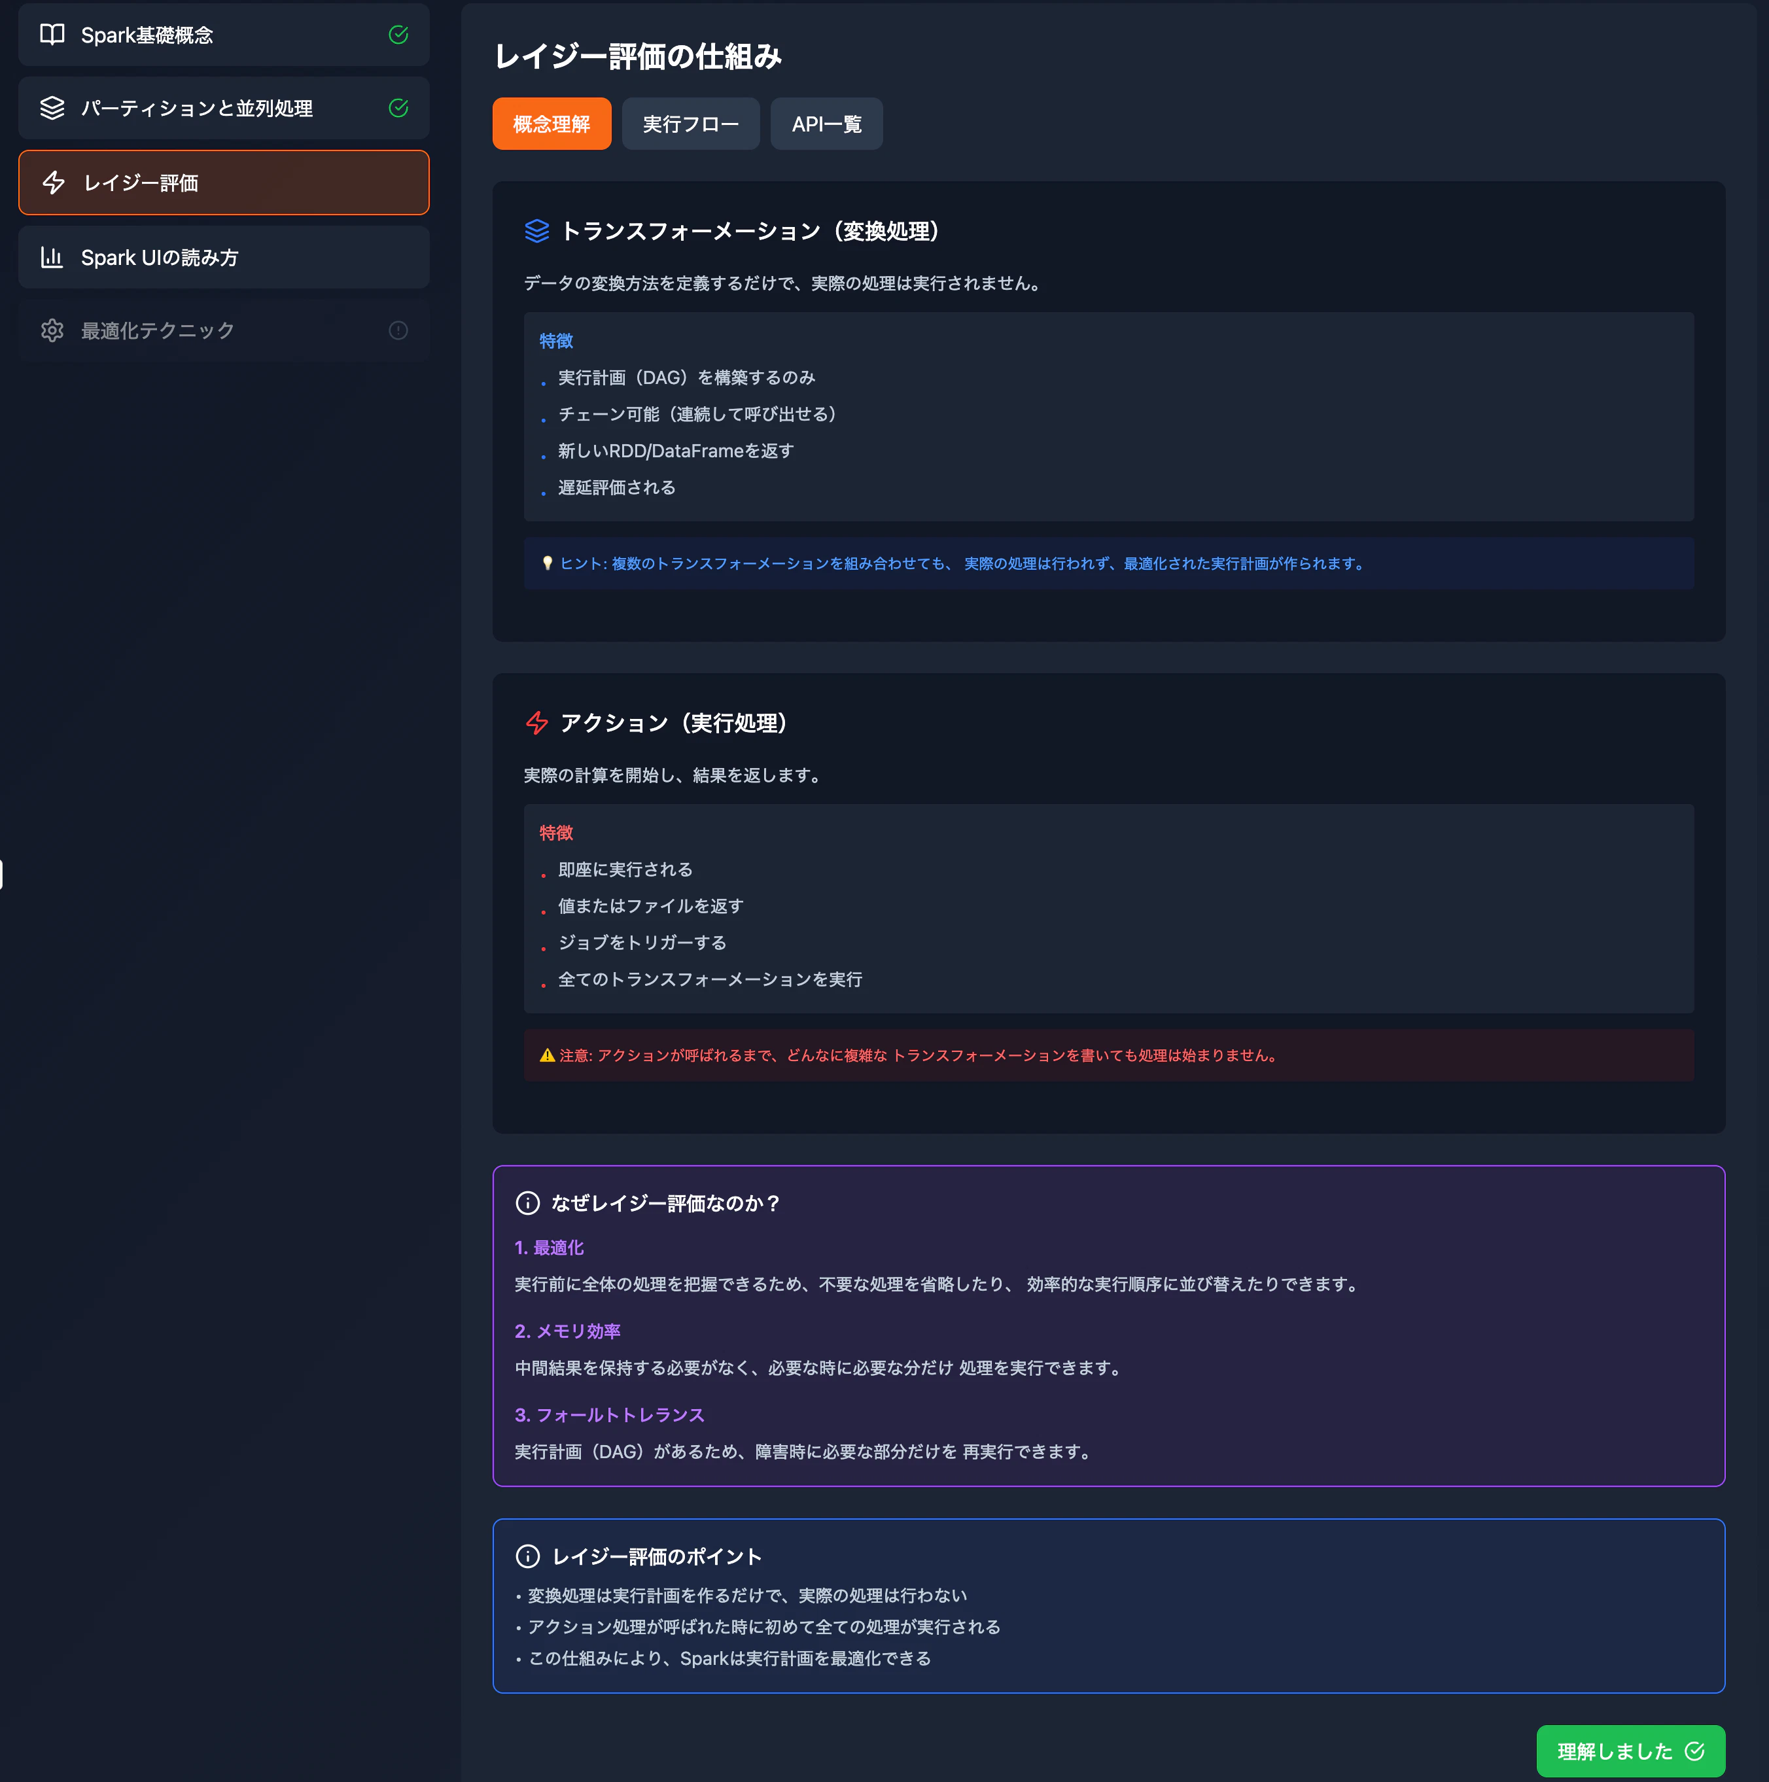Click the layers icon beside パーティションと並列処理
This screenshot has height=1782, width=1769.
point(52,108)
